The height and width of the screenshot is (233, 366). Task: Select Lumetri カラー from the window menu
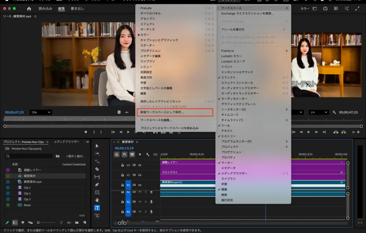coord(232,56)
